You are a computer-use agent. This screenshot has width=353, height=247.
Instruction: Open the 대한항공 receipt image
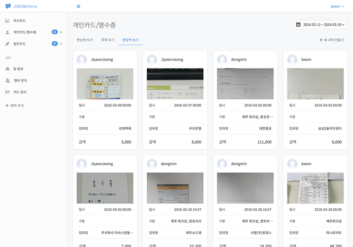pos(245,84)
